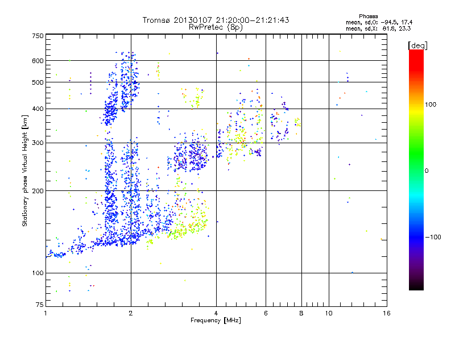455x341 pixels.
Task: Click the plot title 'Tromsø 20130107 21:20:00-21:21:43'
Action: [x=216, y=20]
